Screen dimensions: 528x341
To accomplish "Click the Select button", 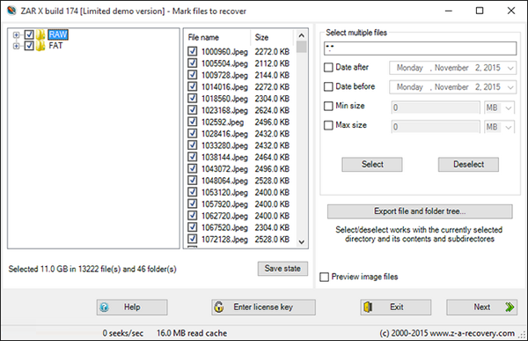I will coord(372,165).
